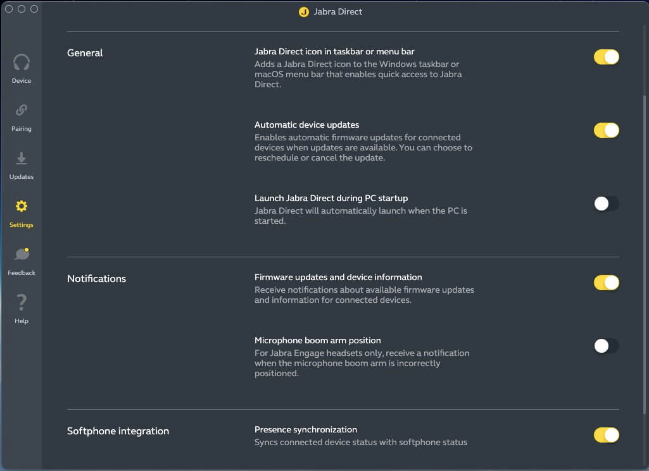Open the Feedback speech bubble section

[x=22, y=260]
